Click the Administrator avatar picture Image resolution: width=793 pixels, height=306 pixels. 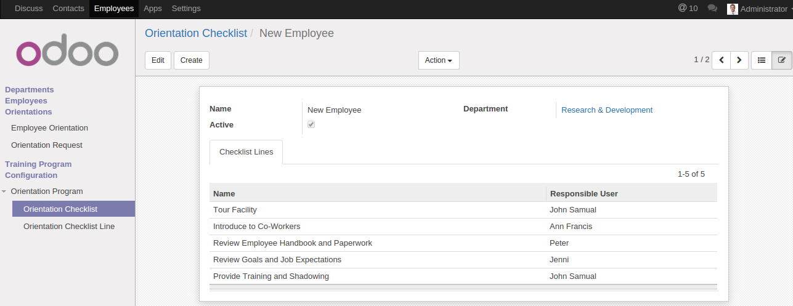(733, 9)
